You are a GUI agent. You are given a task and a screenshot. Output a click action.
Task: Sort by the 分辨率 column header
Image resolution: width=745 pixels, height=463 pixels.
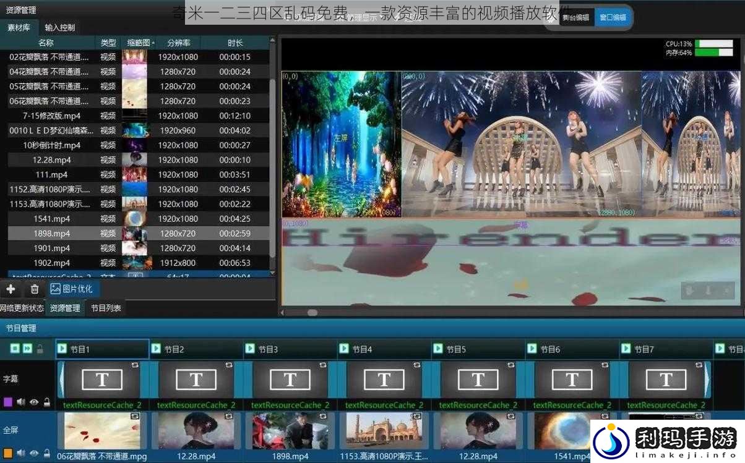(178, 43)
